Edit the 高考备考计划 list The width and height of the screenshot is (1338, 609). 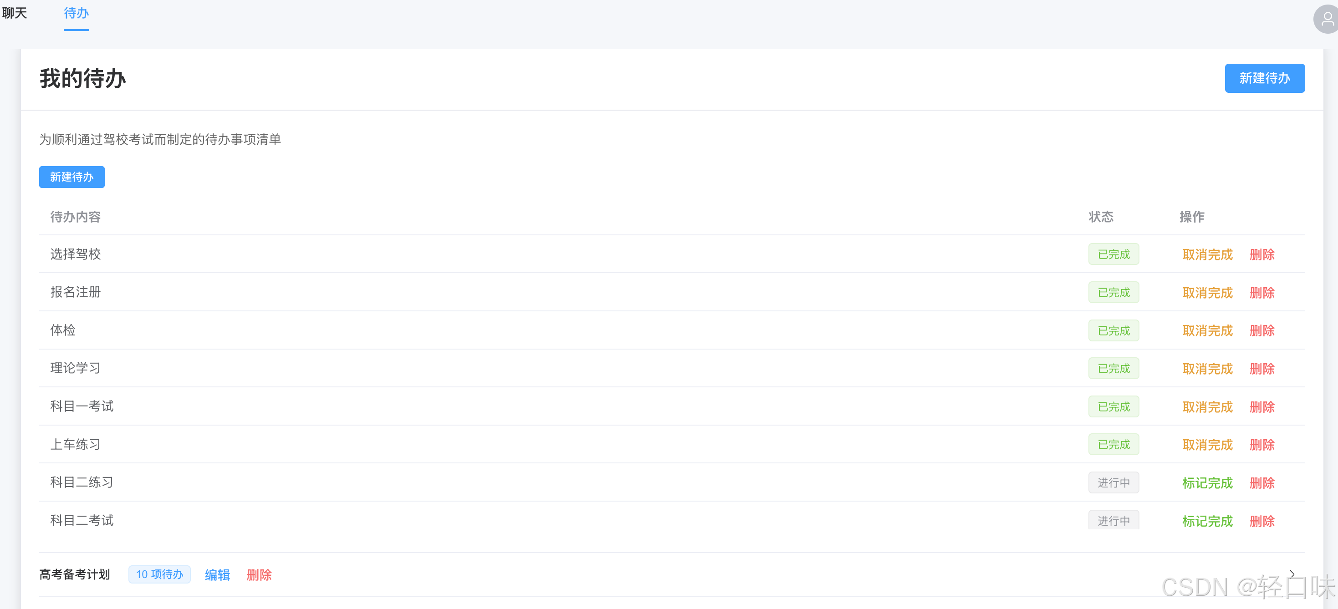click(x=217, y=575)
